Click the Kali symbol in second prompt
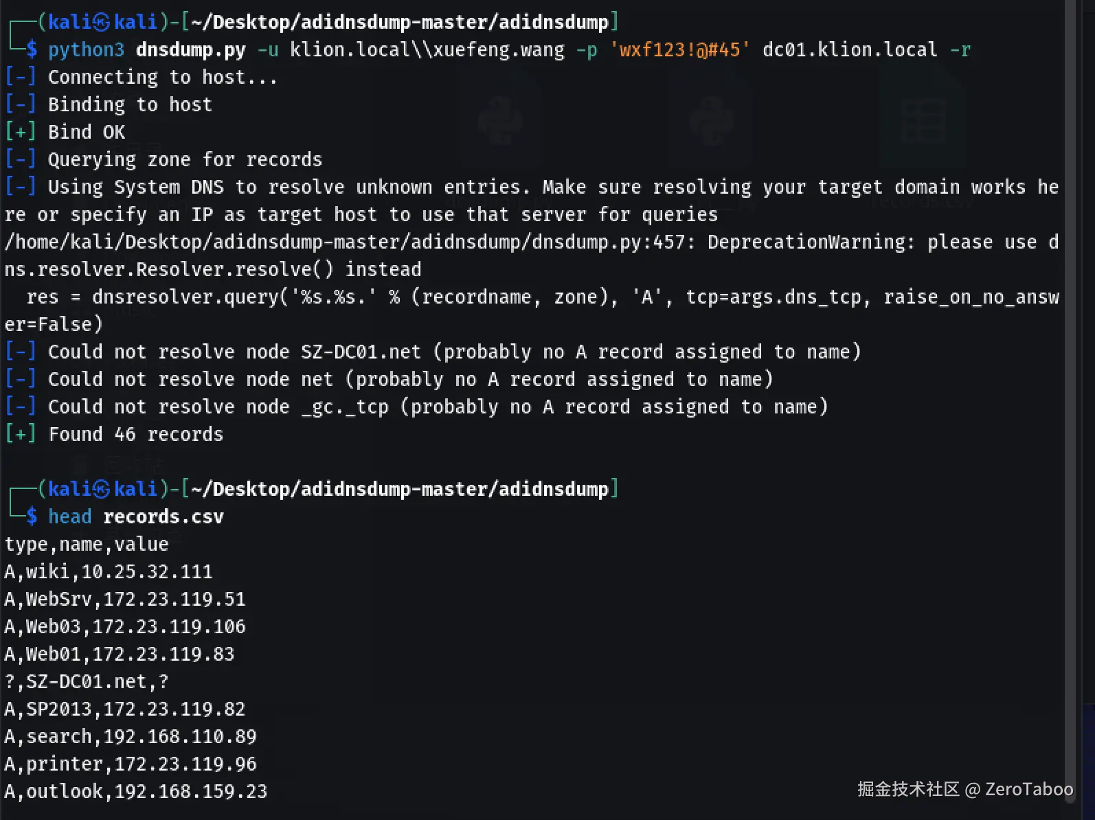This screenshot has height=820, width=1095. (101, 490)
